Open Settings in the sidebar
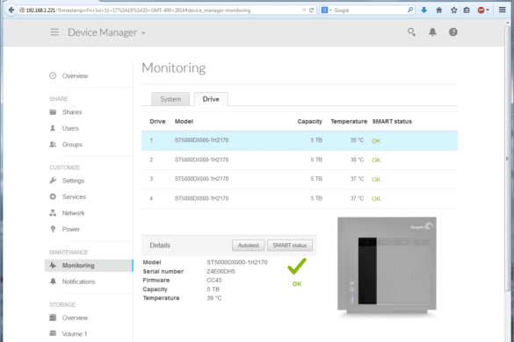 (x=73, y=181)
